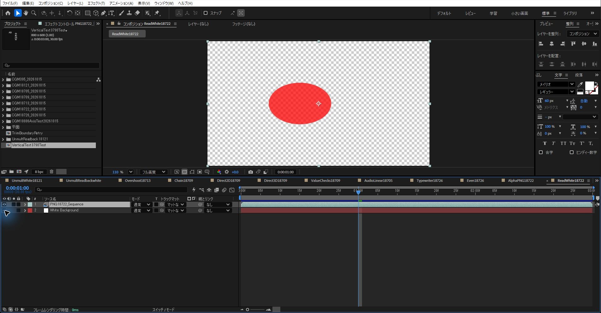This screenshot has height=313, width=601.
Task: Select the TrimBoundaryRetry composition item
Action: click(x=27, y=133)
